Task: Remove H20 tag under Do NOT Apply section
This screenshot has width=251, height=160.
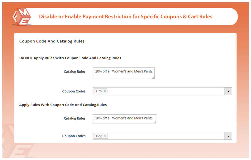Action: coord(105,91)
